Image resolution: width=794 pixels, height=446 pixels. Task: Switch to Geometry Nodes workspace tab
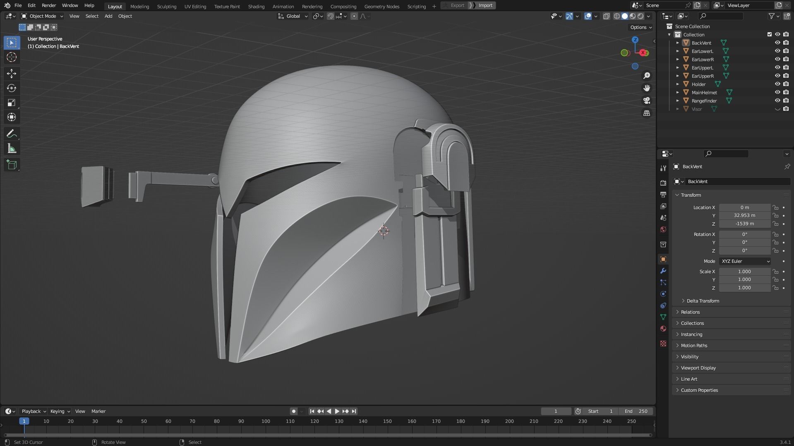pyautogui.click(x=381, y=6)
